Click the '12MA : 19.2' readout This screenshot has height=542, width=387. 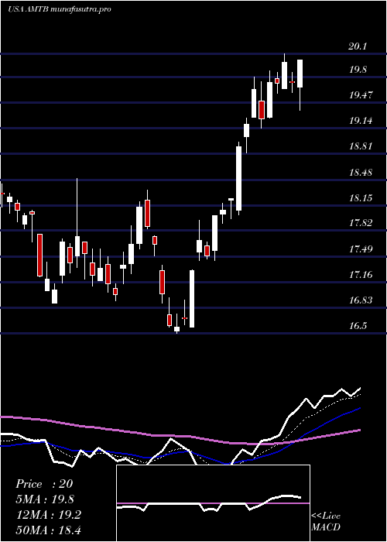48,515
